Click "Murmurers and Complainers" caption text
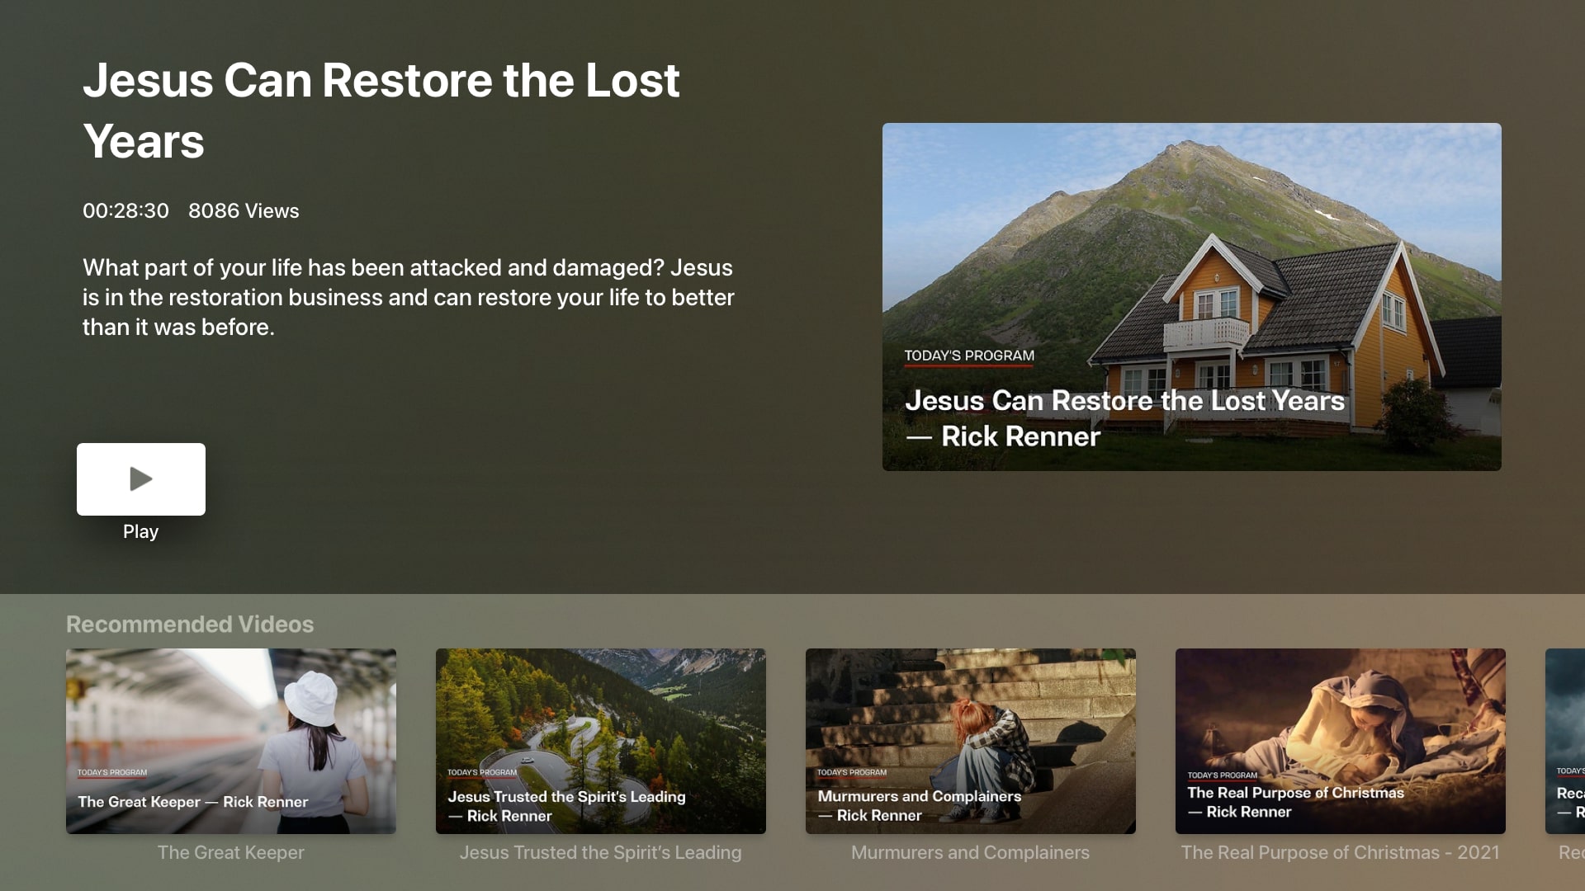1585x891 pixels. point(971,853)
